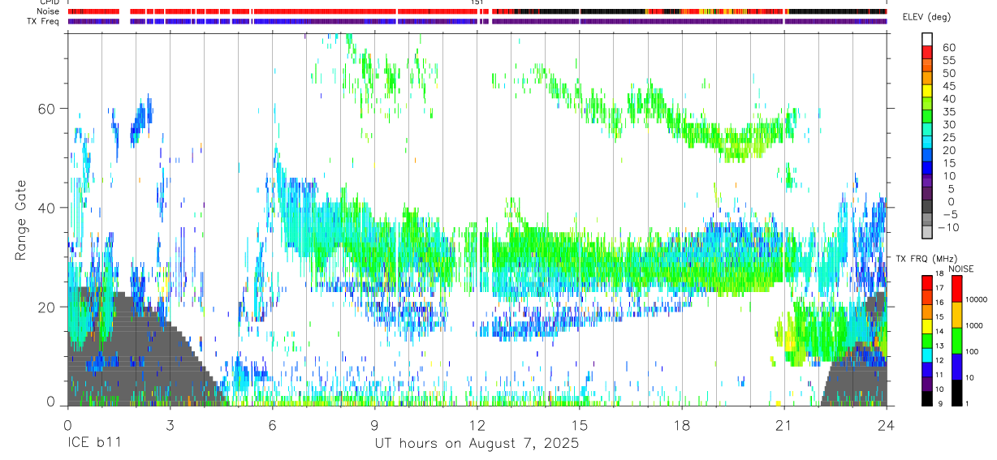The height and width of the screenshot is (460, 997).
Task: Click the 'Range Gate' y-axis title
Action: 23,220
